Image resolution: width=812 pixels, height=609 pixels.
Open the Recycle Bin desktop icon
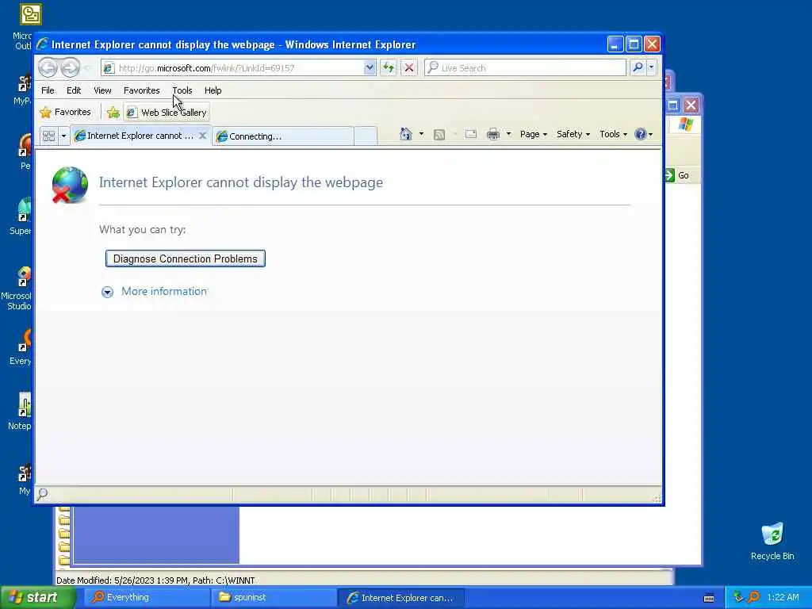click(772, 541)
